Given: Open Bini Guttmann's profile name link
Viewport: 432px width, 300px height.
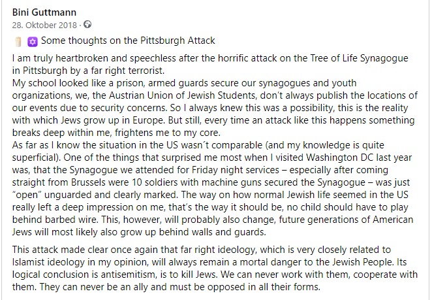Looking at the screenshot, I should coord(44,12).
